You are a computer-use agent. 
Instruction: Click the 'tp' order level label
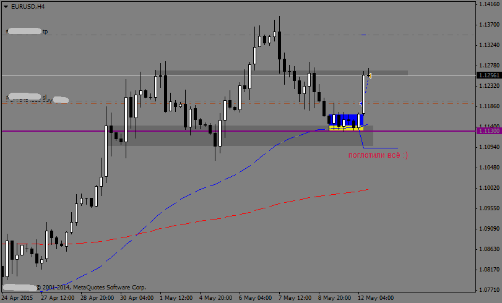click(x=45, y=32)
